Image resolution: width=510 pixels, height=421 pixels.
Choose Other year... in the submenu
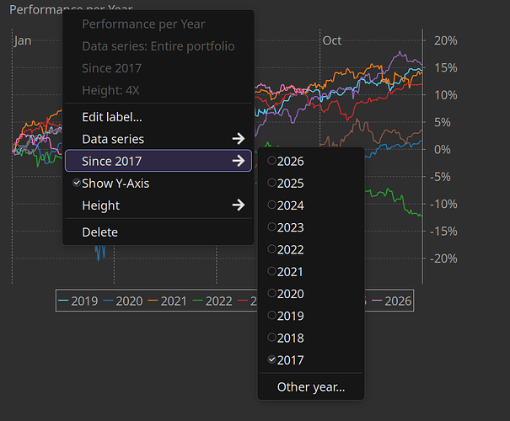click(x=310, y=386)
